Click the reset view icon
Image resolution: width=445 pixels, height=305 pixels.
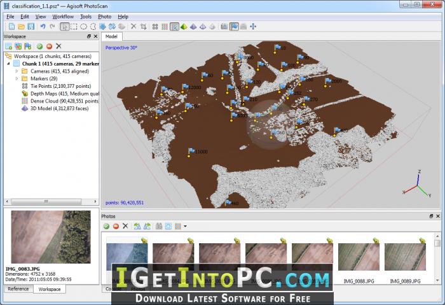pos(253,27)
